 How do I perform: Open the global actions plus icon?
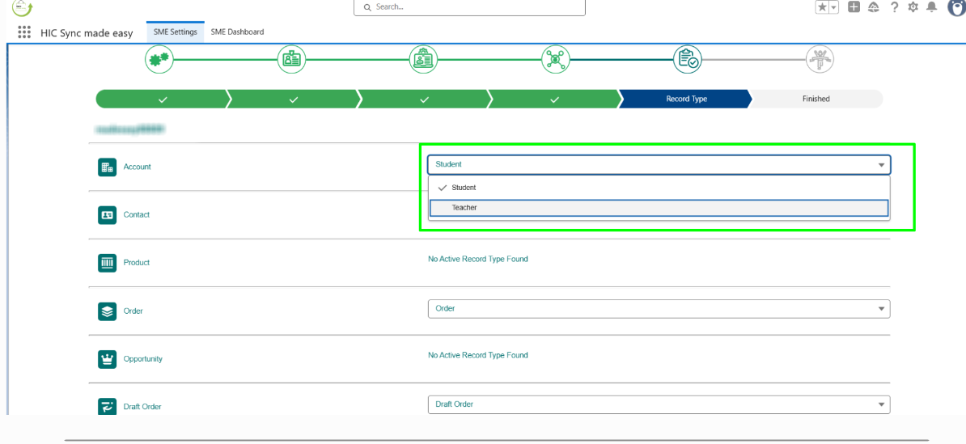pyautogui.click(x=854, y=6)
